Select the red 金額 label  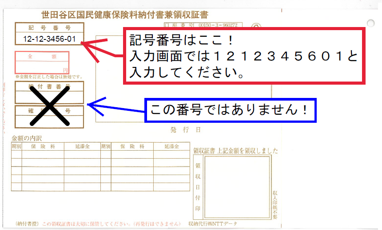42,56
